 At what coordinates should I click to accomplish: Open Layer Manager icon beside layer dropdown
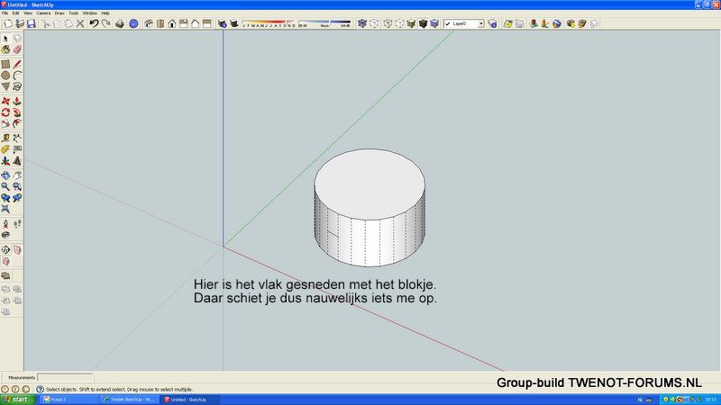[x=492, y=23]
